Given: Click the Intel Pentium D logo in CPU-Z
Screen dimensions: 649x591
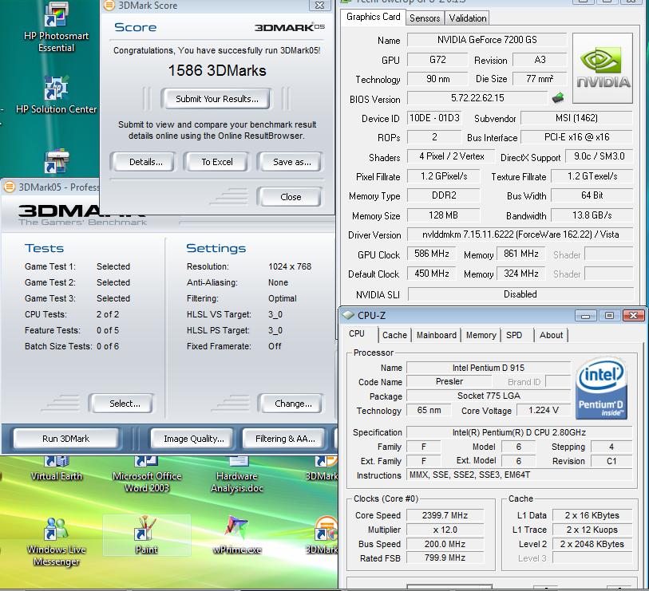Looking at the screenshot, I should [602, 388].
